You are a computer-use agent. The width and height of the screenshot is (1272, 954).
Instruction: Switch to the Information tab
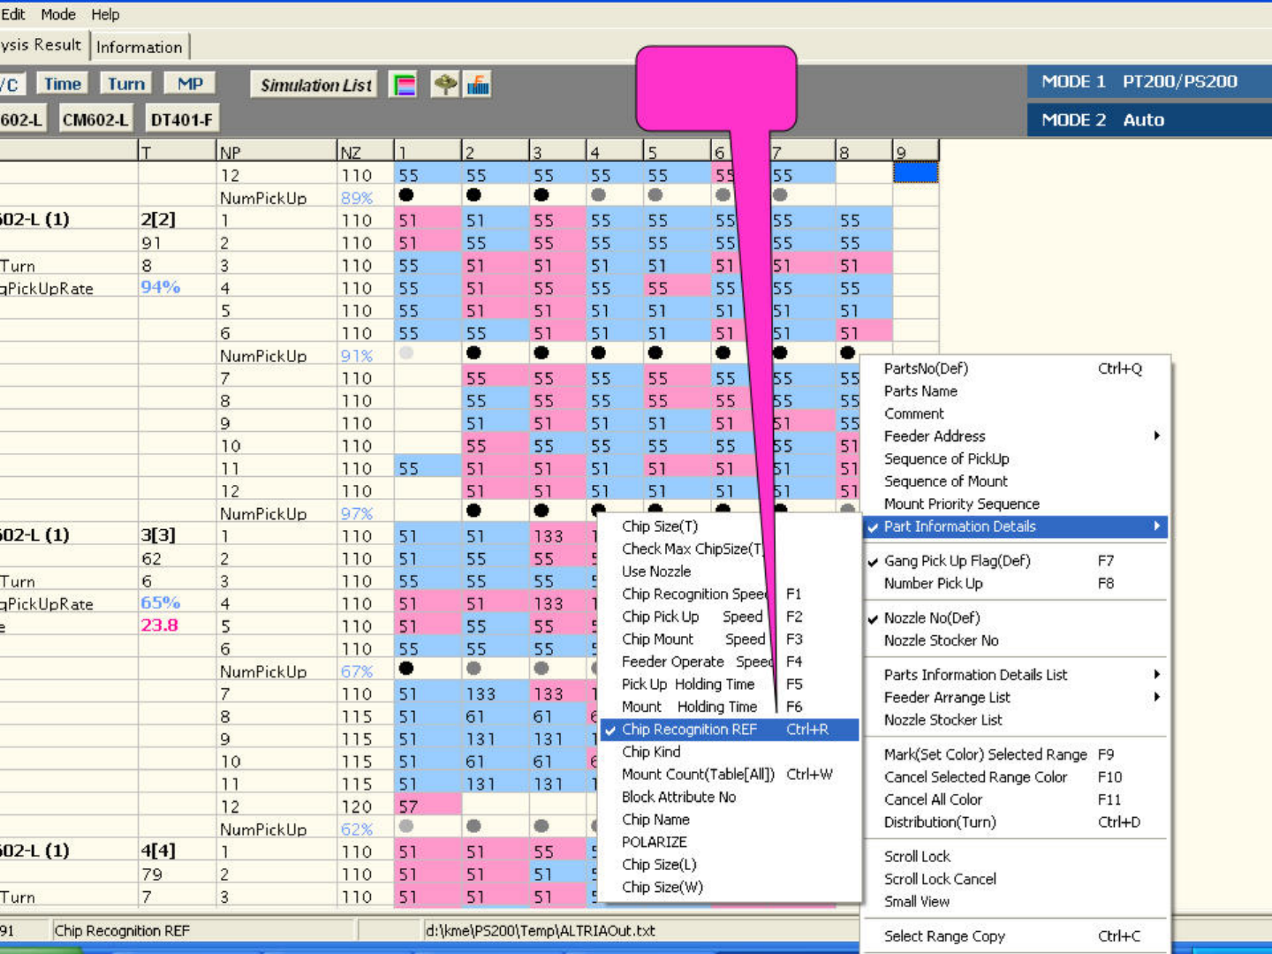140,48
